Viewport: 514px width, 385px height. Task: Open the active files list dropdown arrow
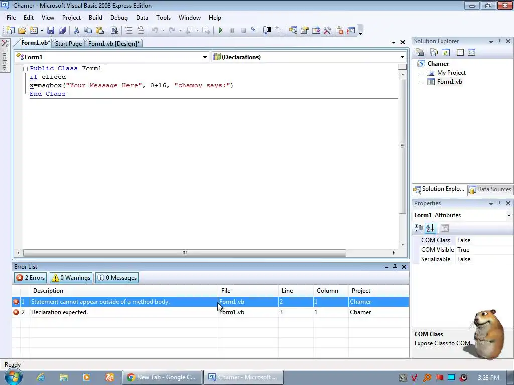point(394,42)
